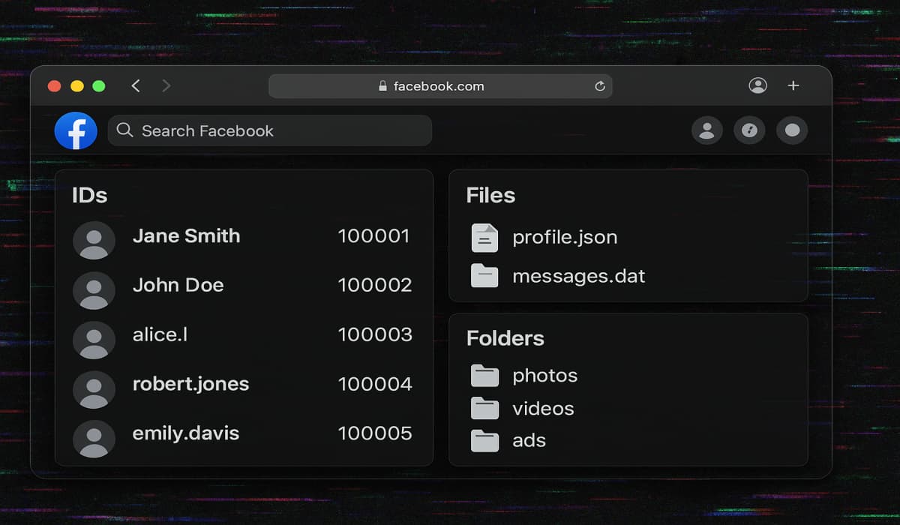Click inside the Search Facebook field
Viewport: 900px width, 525px height.
click(270, 130)
